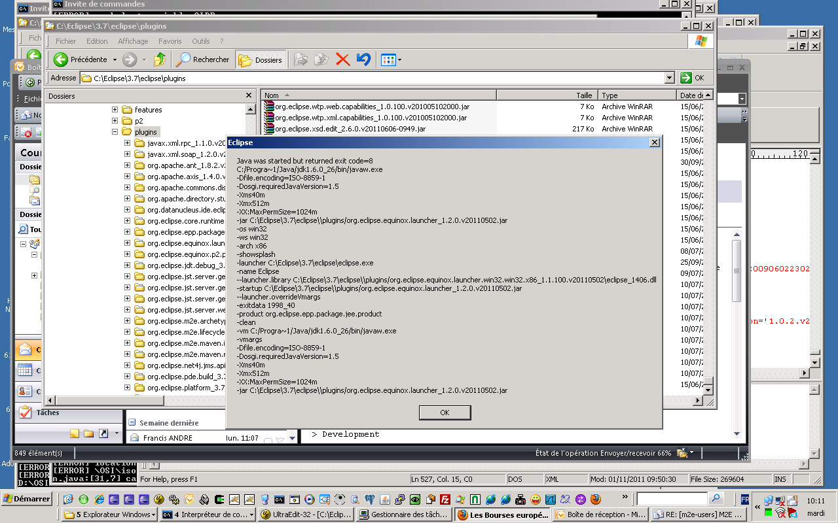Sort the file list by Taille column
This screenshot has height=523, width=838.
[547, 95]
